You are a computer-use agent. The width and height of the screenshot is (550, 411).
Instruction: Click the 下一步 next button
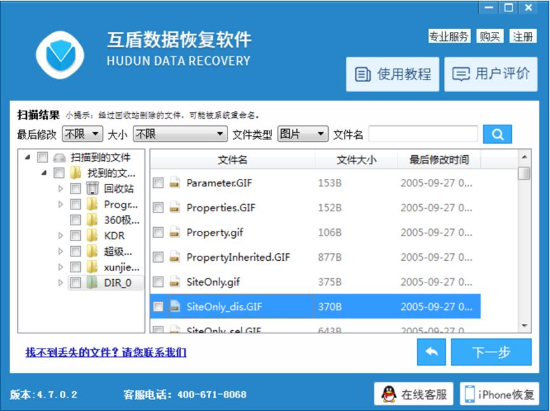click(490, 352)
